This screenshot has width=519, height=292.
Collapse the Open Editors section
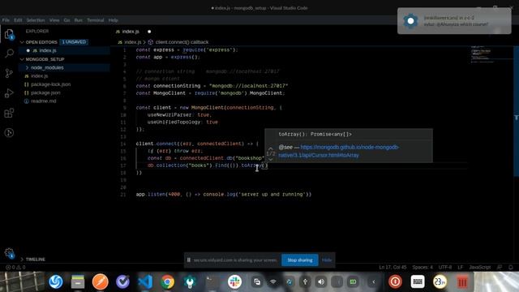click(x=22, y=42)
